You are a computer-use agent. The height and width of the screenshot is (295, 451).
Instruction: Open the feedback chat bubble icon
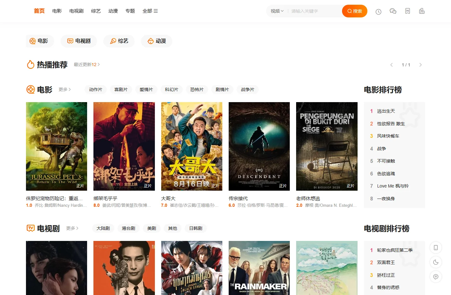(436, 277)
